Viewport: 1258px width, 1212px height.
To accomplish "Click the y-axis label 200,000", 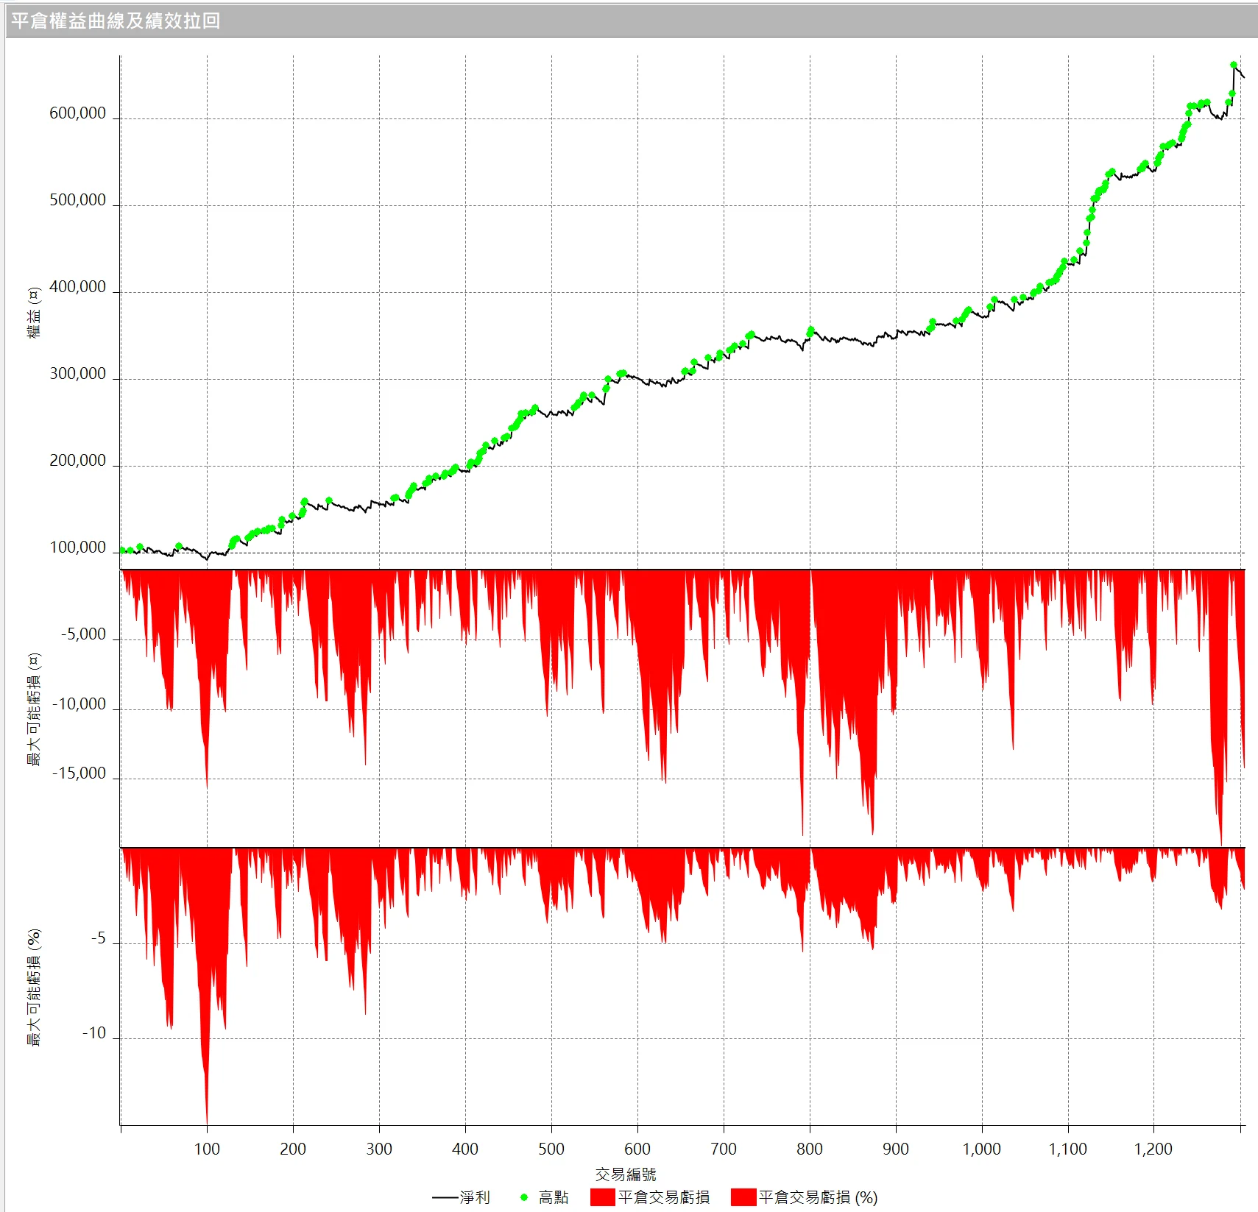I will tap(78, 461).
